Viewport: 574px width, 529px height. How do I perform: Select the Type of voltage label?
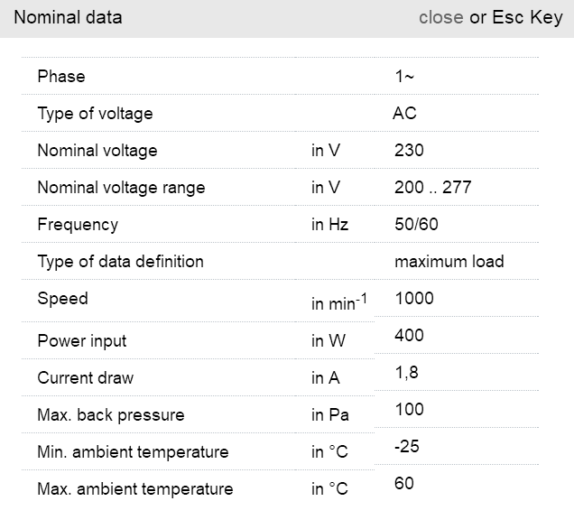point(95,114)
